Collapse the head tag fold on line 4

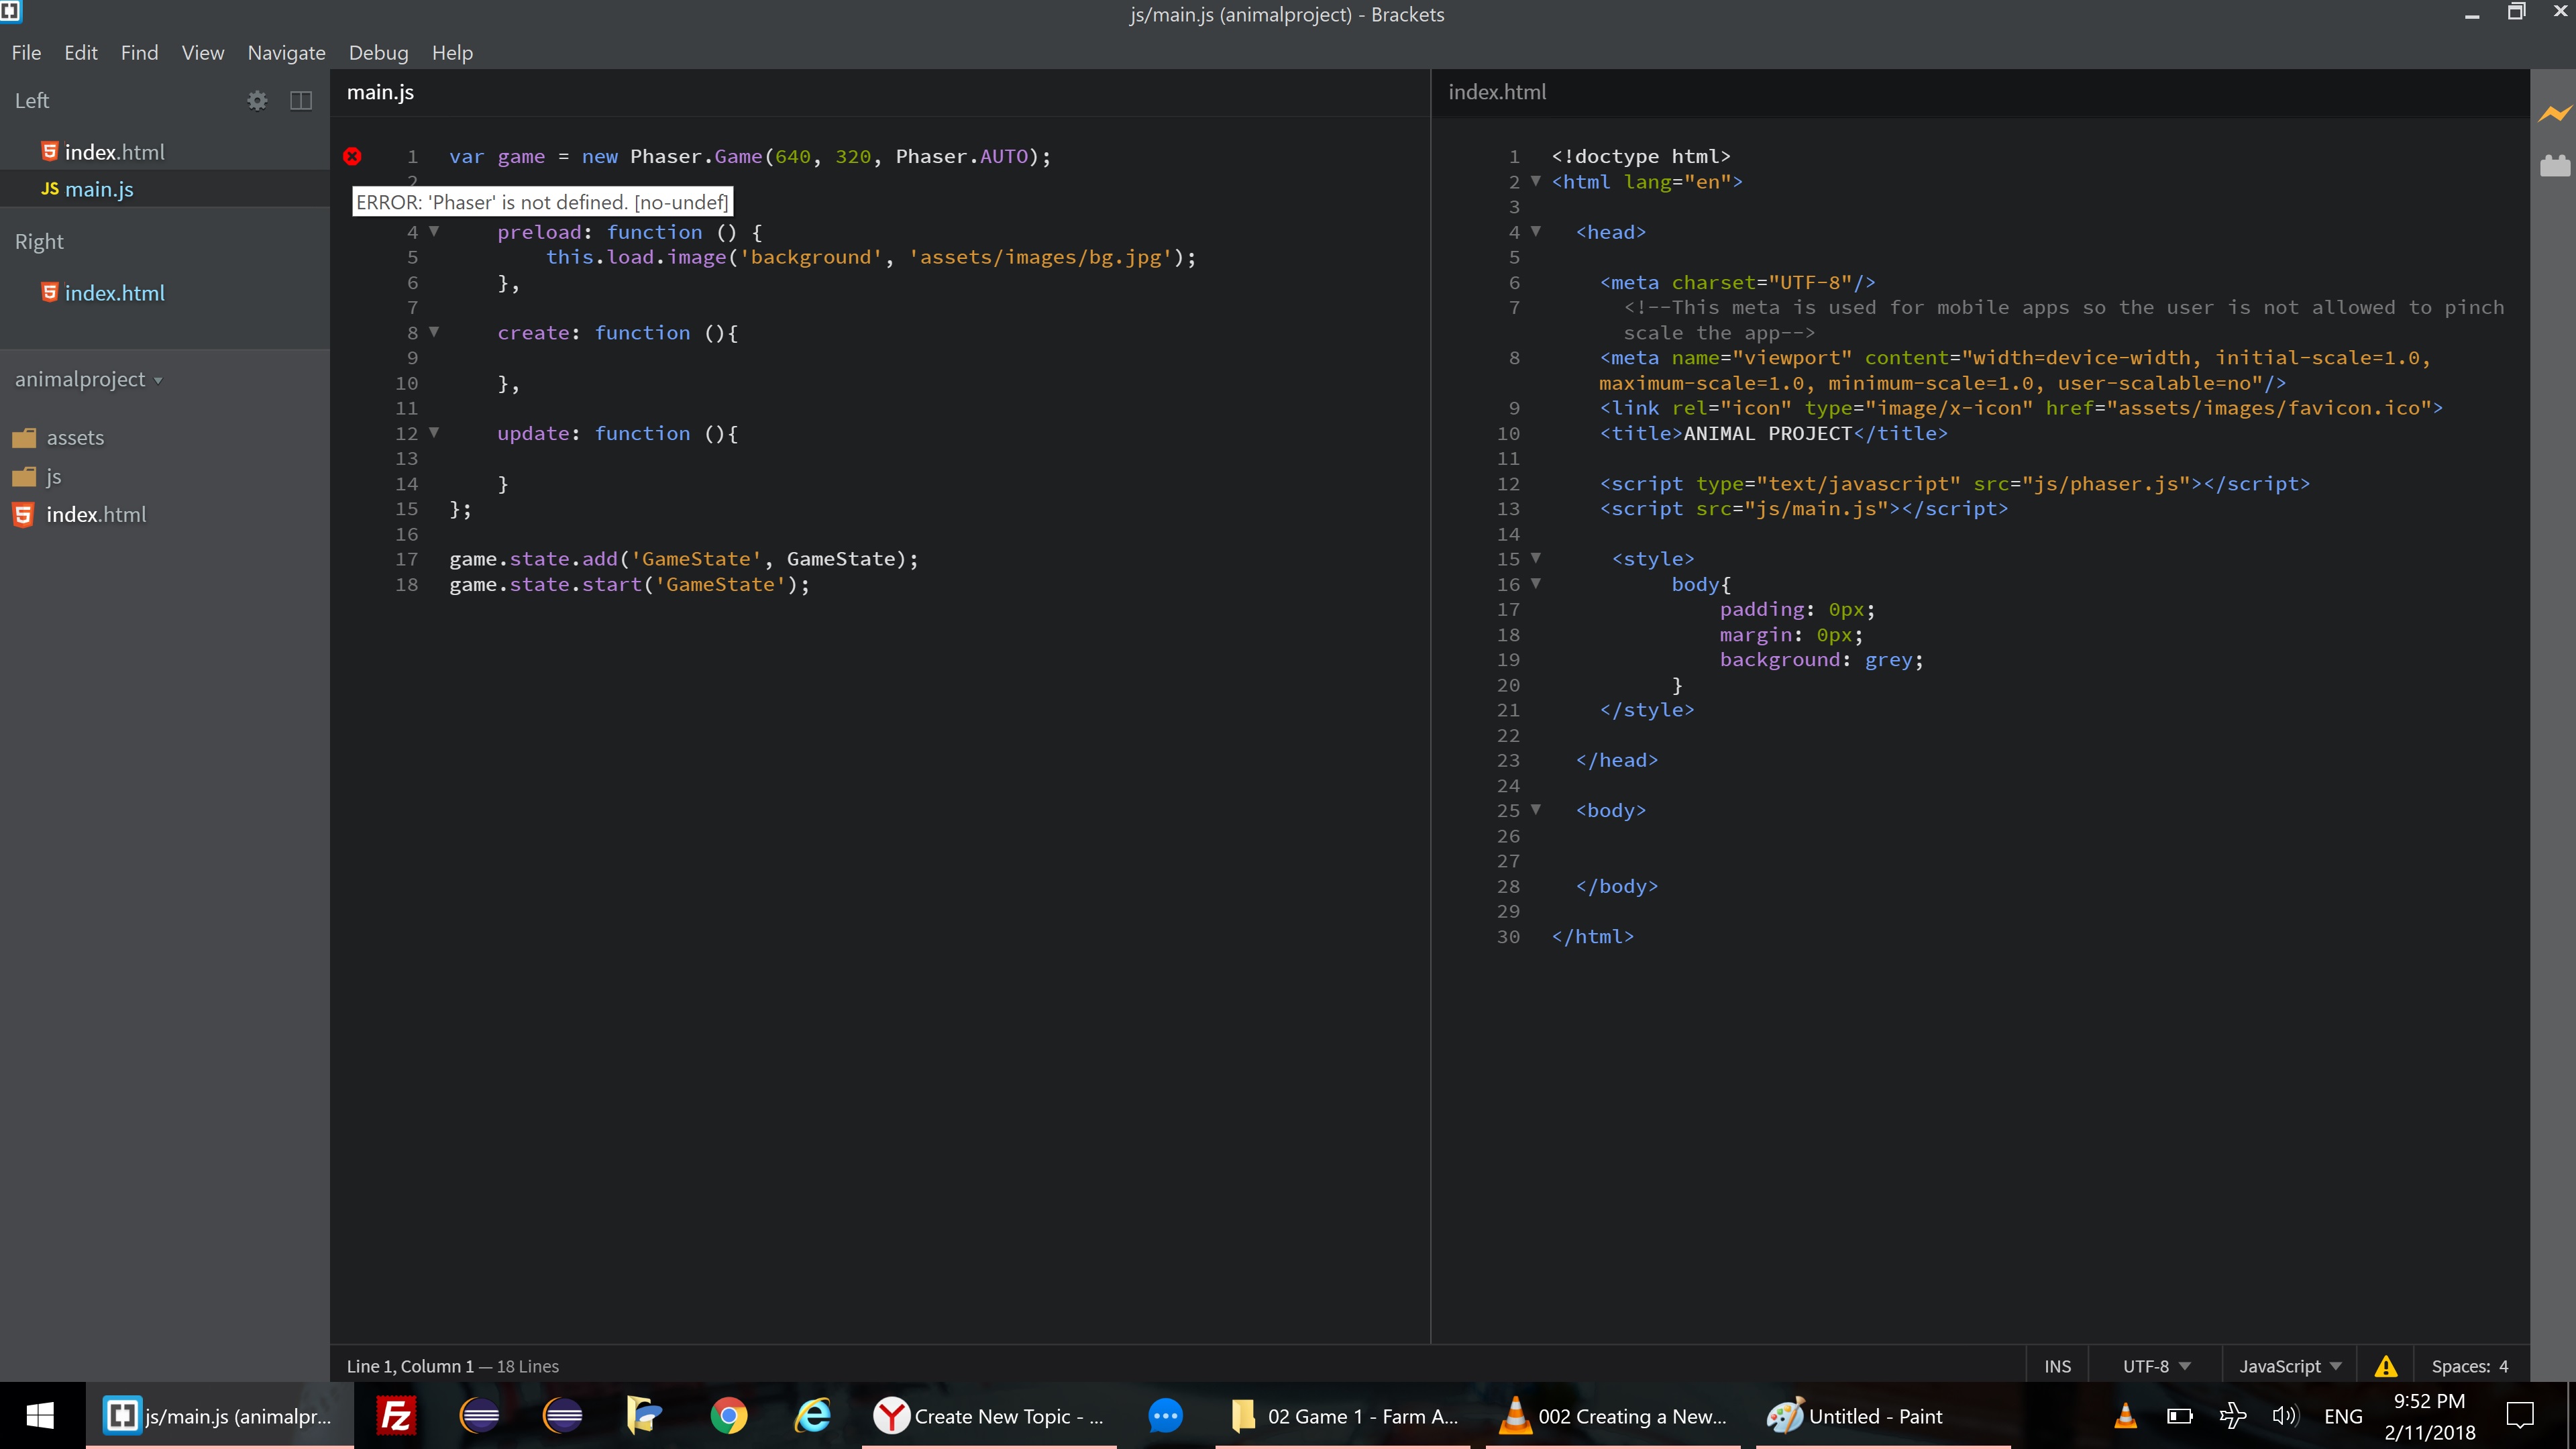(1536, 231)
